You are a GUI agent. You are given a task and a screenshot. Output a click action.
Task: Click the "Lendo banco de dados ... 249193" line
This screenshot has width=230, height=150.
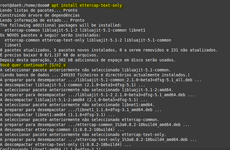click(95, 75)
